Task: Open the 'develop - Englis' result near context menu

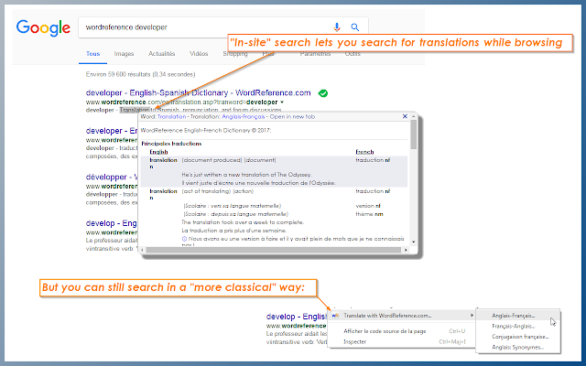Action: coord(297,317)
